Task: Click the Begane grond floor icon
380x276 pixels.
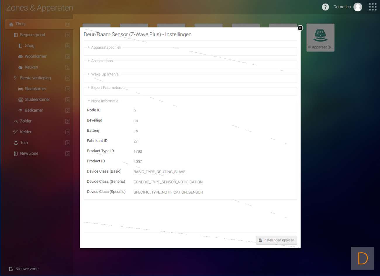Action: 16,35
